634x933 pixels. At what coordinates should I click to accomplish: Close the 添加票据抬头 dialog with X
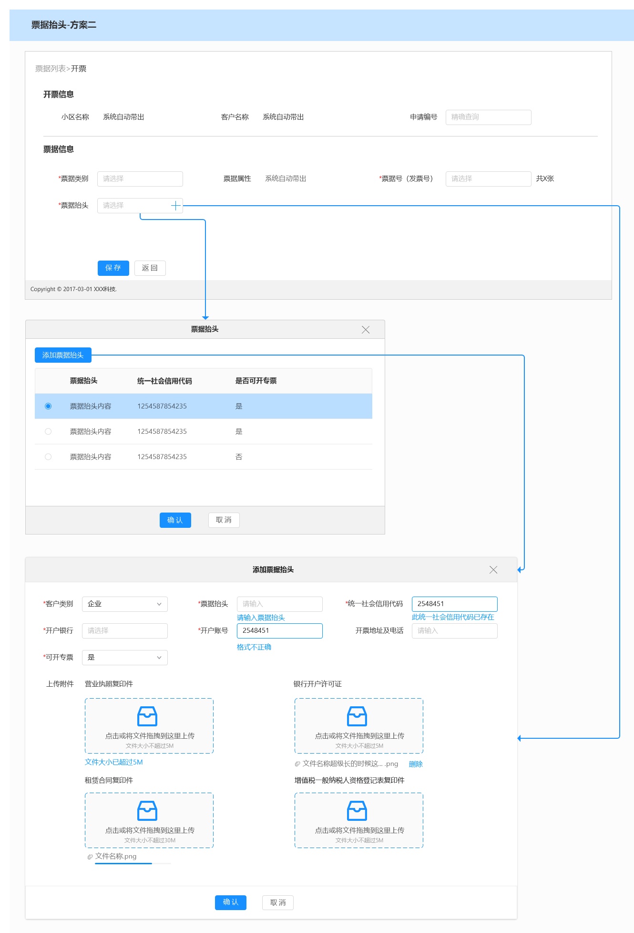pos(493,570)
